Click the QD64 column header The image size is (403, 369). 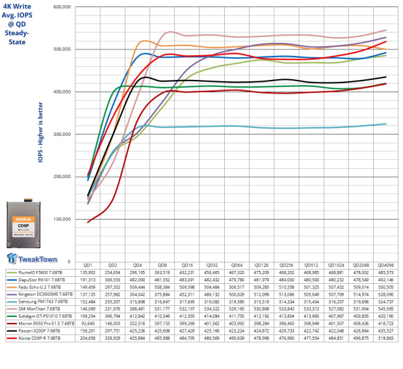click(x=237, y=266)
